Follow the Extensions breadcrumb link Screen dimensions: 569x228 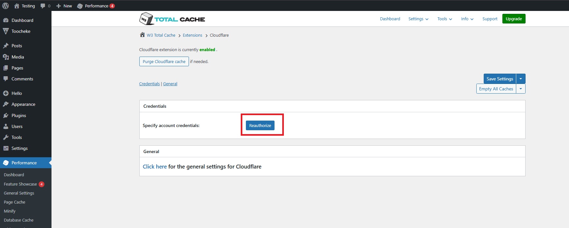click(192, 35)
